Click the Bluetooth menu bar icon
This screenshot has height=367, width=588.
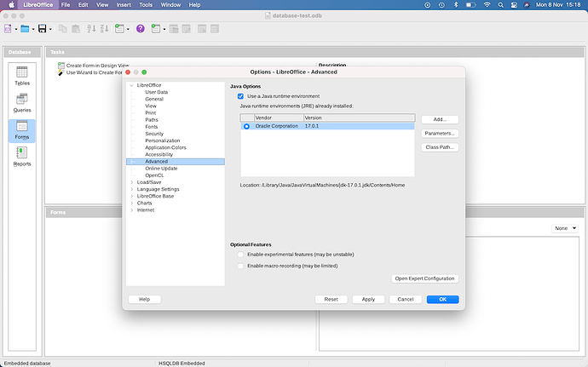point(456,5)
